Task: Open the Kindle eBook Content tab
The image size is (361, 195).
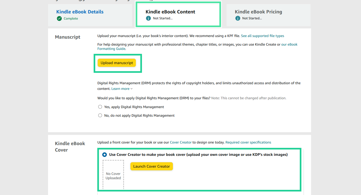Action: coord(170,12)
